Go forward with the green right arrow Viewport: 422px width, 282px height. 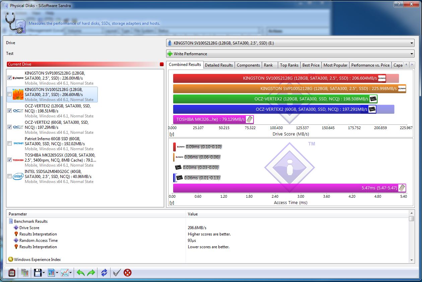(91, 272)
